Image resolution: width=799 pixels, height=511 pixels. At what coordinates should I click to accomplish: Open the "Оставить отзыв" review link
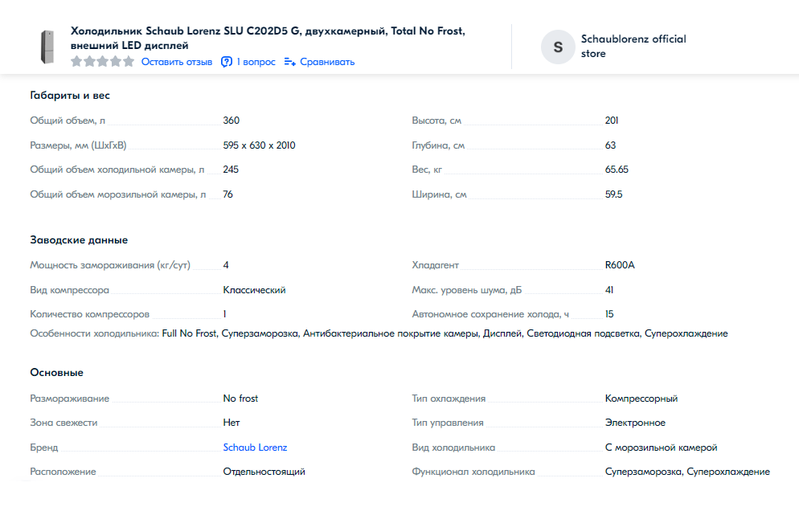click(x=176, y=62)
